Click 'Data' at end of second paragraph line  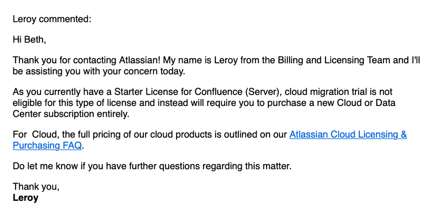tap(385, 103)
